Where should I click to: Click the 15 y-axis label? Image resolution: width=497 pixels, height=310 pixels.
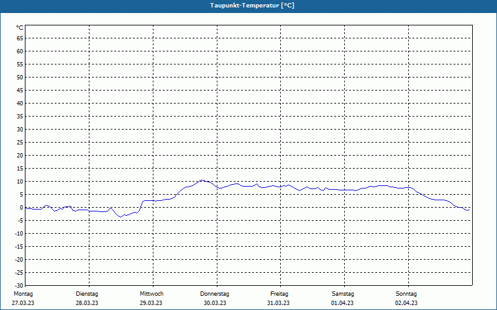click(x=20, y=168)
